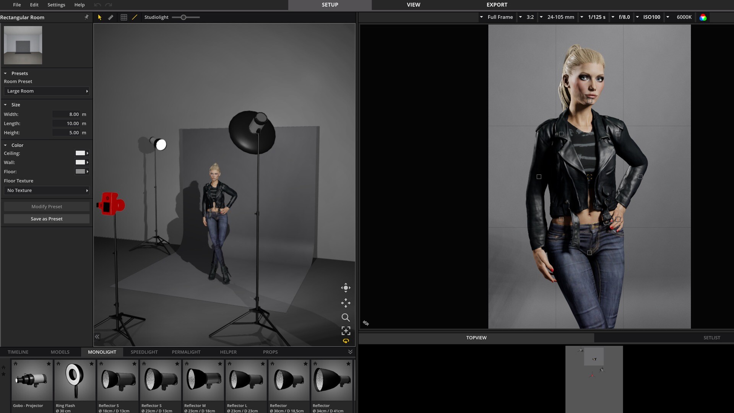The width and height of the screenshot is (734, 413).
Task: Click the frame-selection focus icon
Action: (346, 330)
